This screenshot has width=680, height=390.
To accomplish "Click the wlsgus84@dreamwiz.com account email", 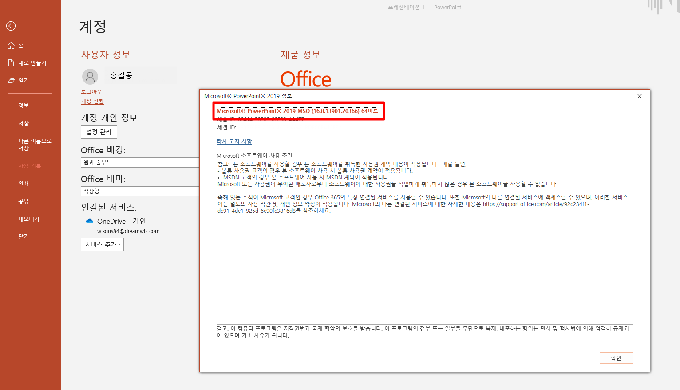I will click(x=128, y=231).
